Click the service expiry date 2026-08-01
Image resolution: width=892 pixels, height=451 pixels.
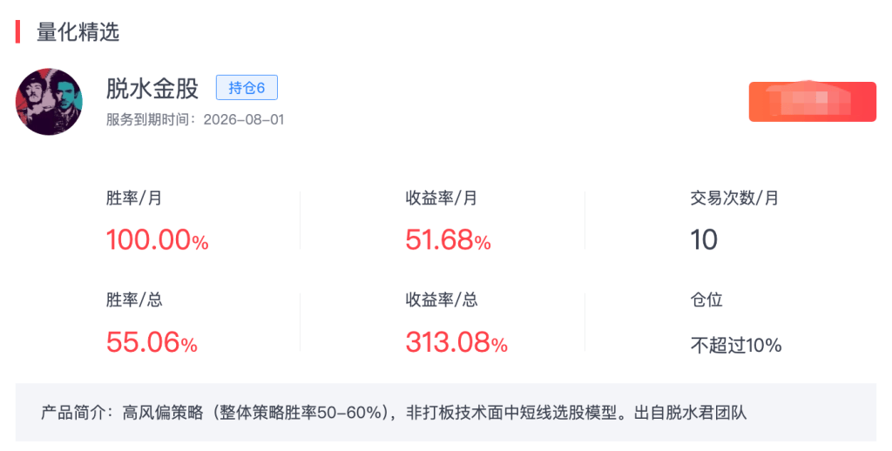point(244,119)
